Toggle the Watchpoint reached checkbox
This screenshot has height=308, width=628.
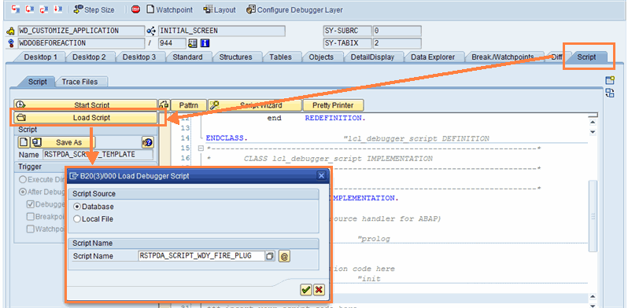pyautogui.click(x=31, y=229)
